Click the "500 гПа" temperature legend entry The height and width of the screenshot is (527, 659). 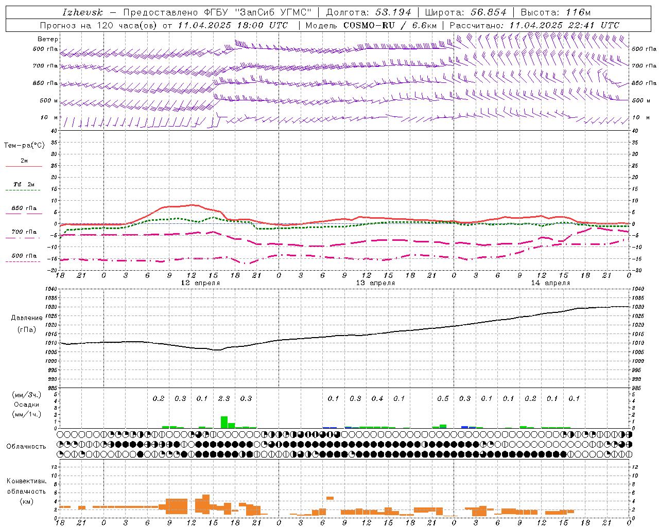pyautogui.click(x=24, y=256)
